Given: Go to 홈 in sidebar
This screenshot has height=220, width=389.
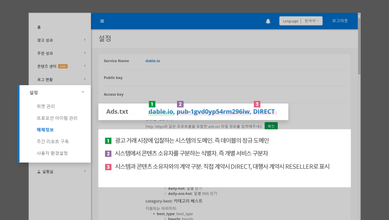Looking at the screenshot, I should coord(39,27).
